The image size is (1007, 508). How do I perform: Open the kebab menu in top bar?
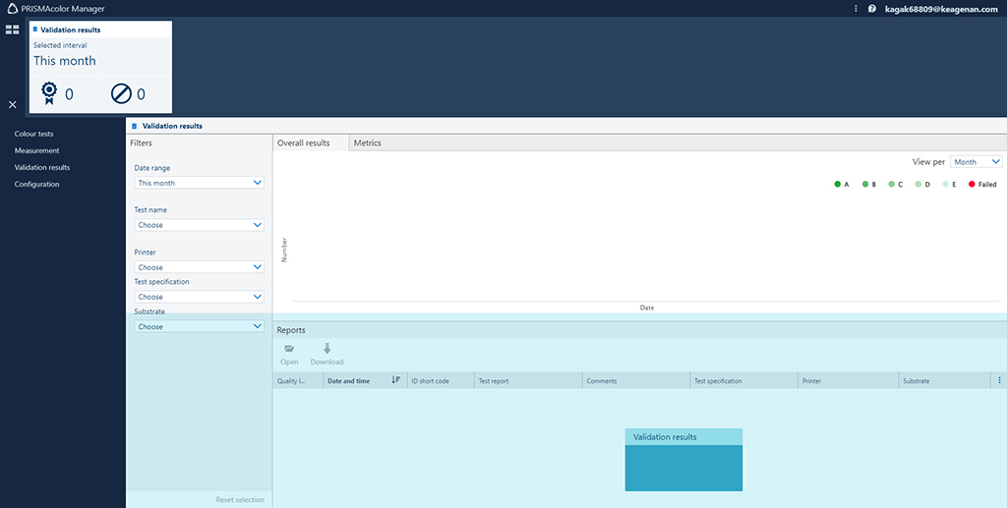coord(856,9)
